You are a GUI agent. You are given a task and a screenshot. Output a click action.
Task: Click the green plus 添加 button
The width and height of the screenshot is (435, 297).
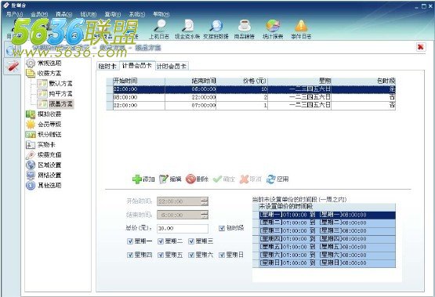(x=143, y=179)
